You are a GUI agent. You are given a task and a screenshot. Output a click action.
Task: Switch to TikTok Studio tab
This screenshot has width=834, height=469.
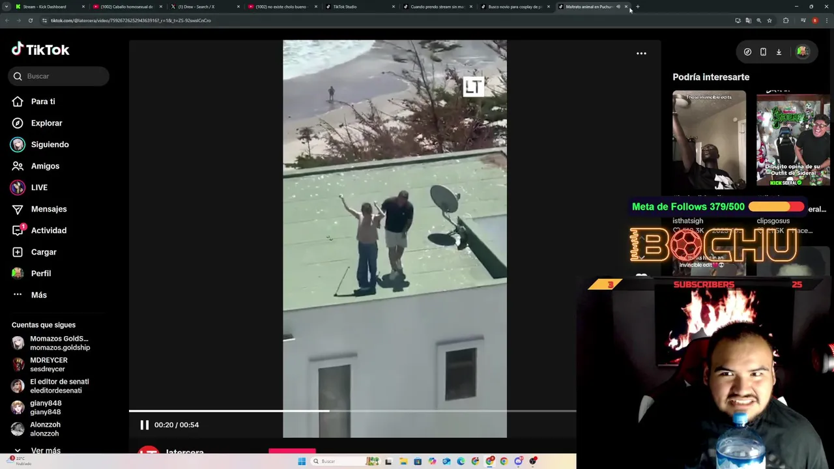[360, 7]
